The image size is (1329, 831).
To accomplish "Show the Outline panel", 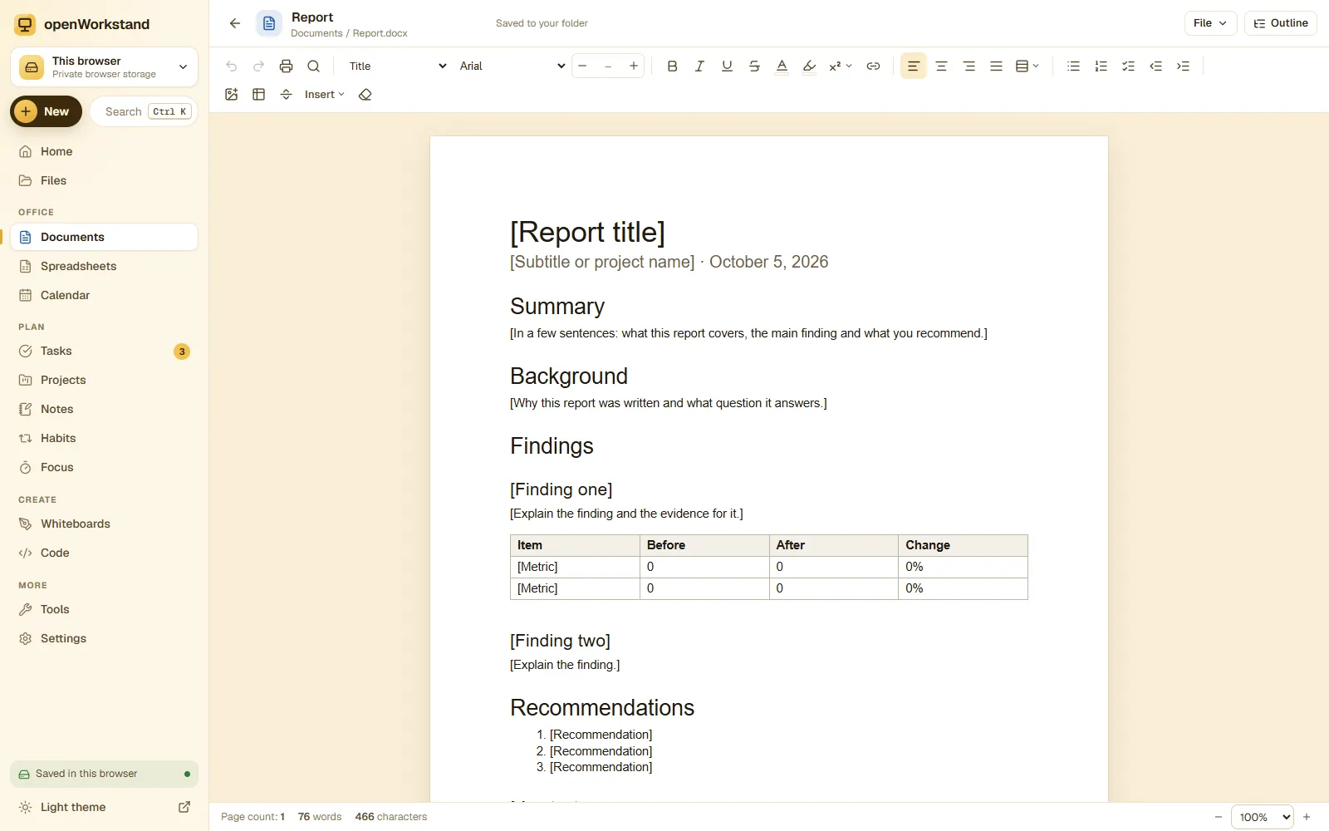I will 1280,23.
